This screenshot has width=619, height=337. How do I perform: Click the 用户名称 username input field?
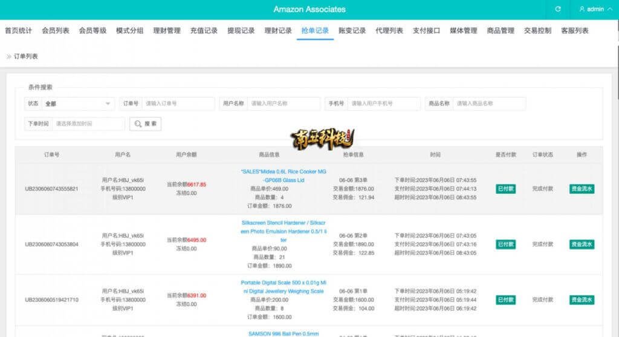pyautogui.click(x=284, y=103)
